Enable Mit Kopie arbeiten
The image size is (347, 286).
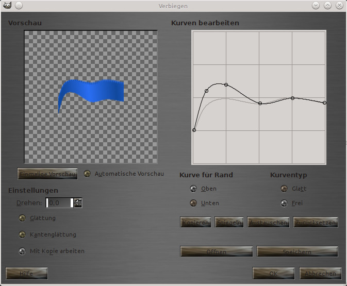click(22, 251)
